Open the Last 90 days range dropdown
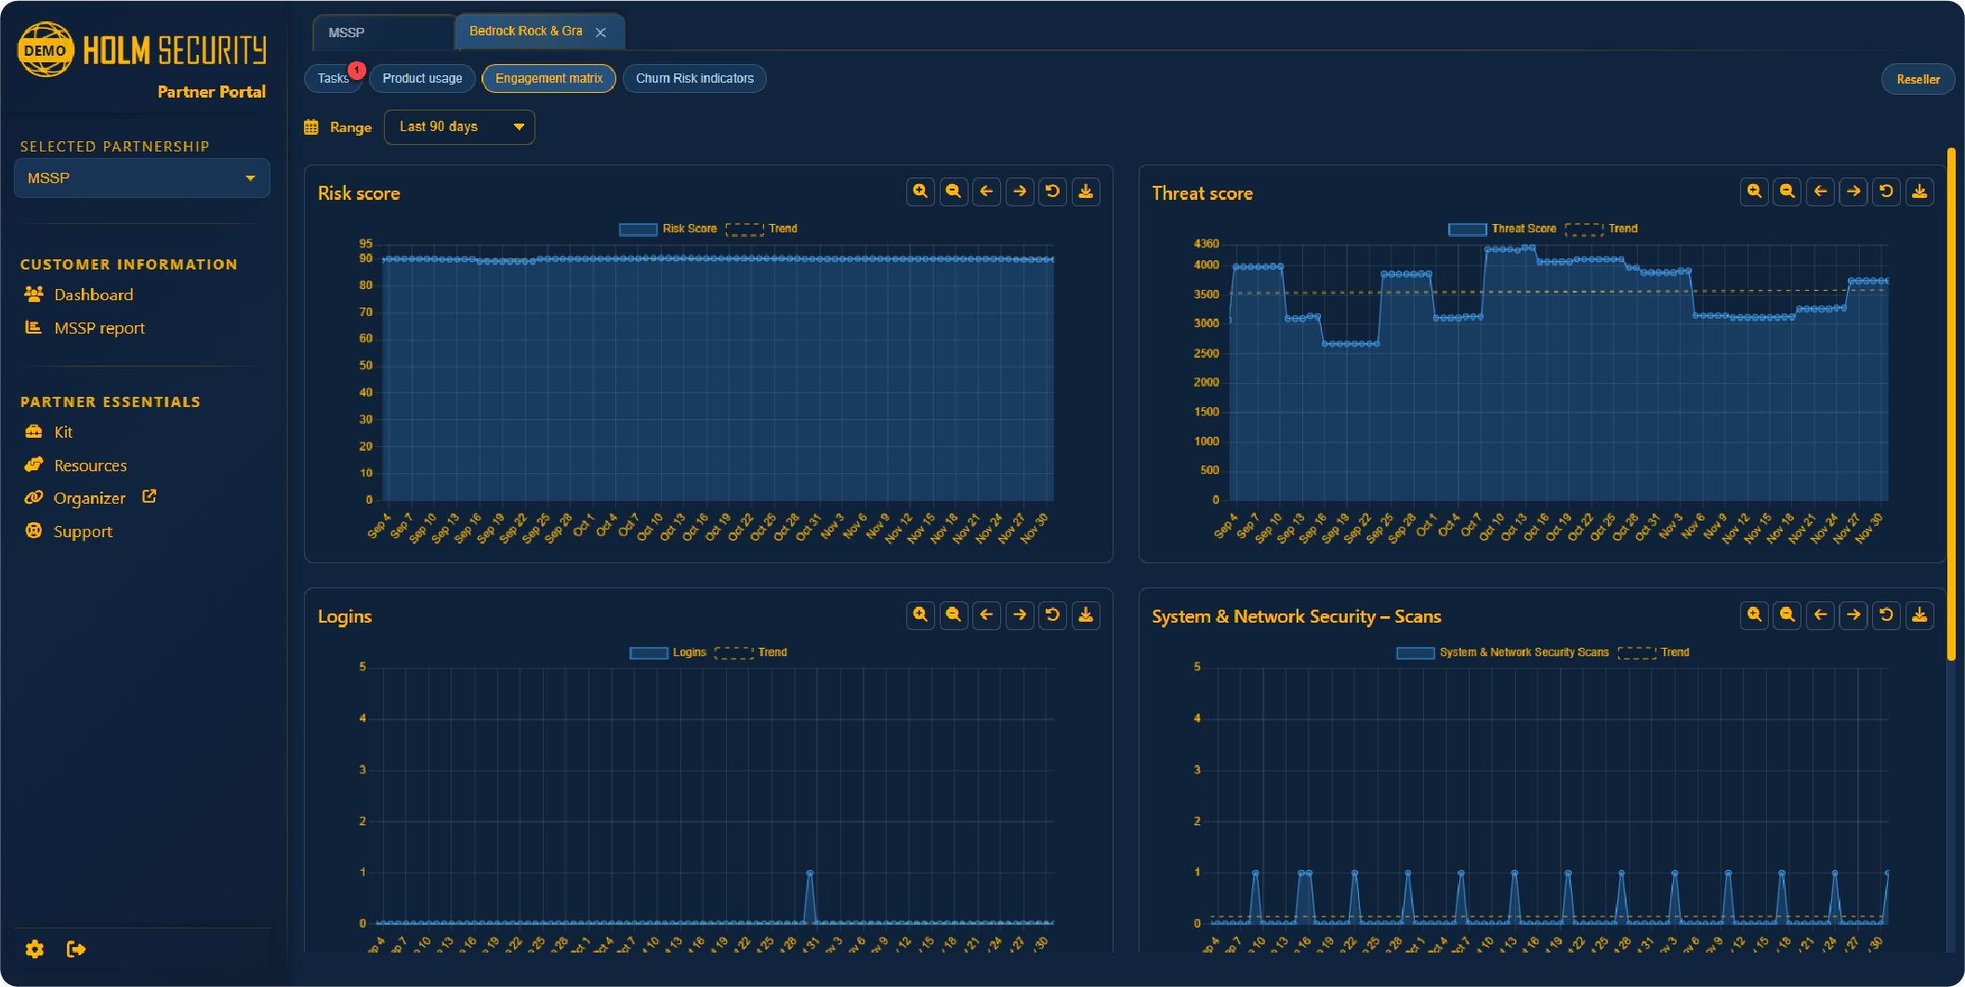This screenshot has height=987, width=1965. point(459,126)
